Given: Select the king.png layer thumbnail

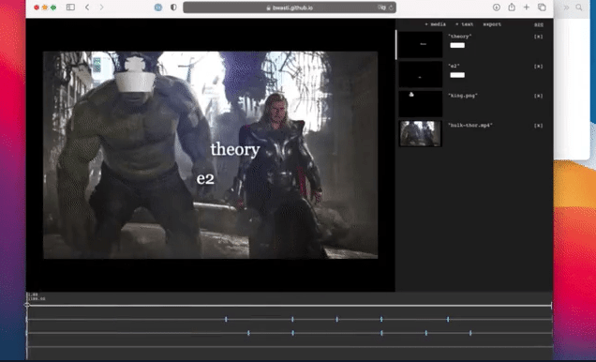Looking at the screenshot, I should tap(421, 104).
